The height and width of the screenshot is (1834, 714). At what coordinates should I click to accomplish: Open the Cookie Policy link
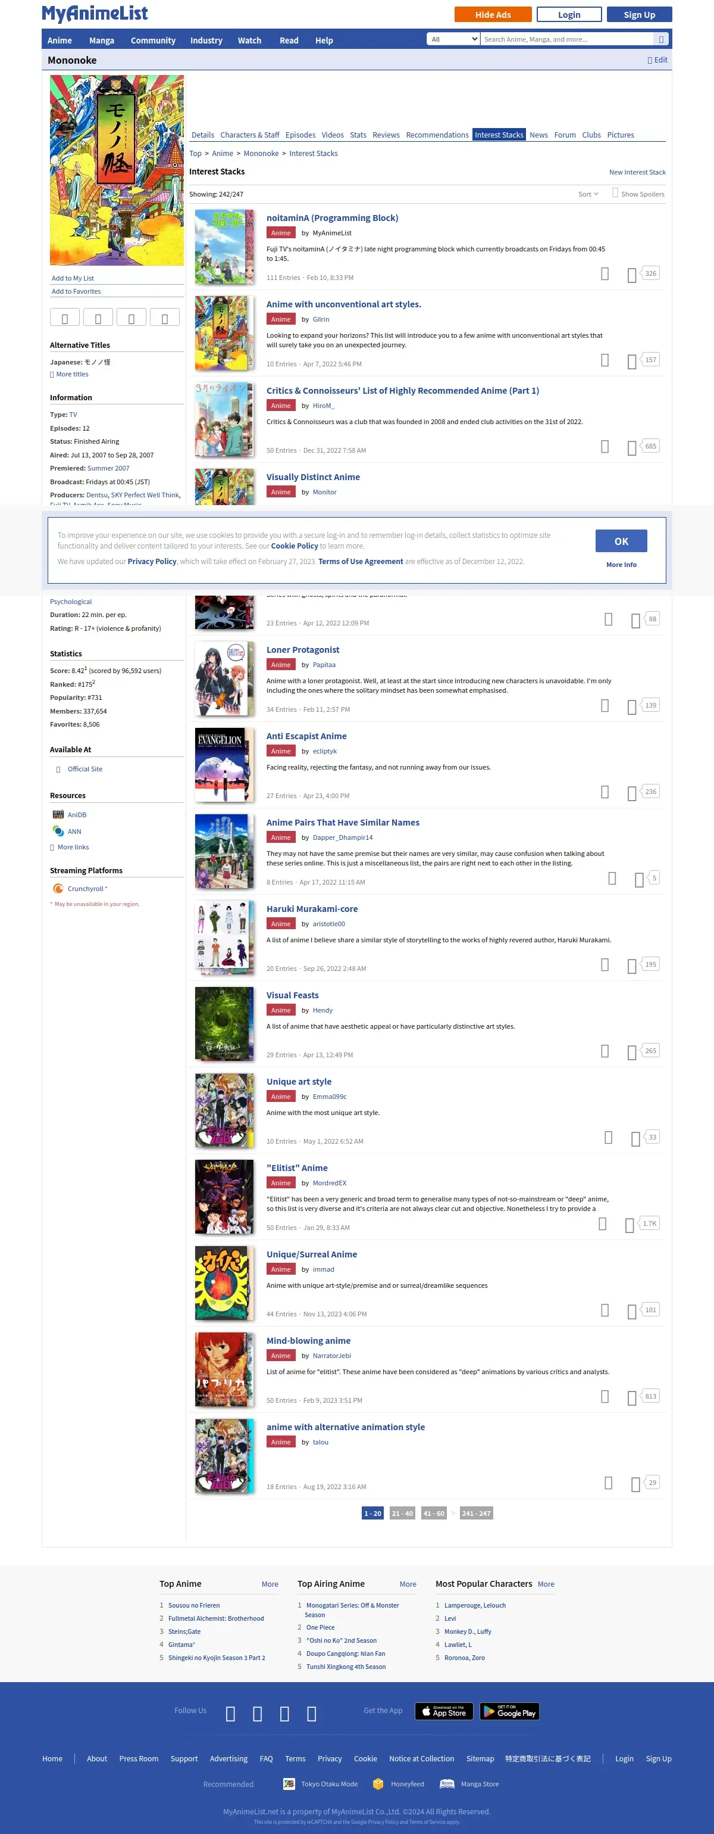pyautogui.click(x=295, y=546)
